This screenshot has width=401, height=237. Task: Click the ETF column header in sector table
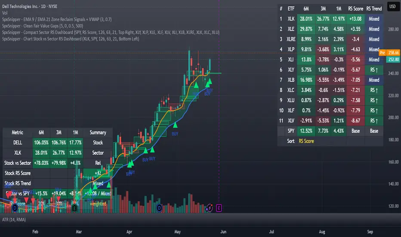pyautogui.click(x=291, y=9)
